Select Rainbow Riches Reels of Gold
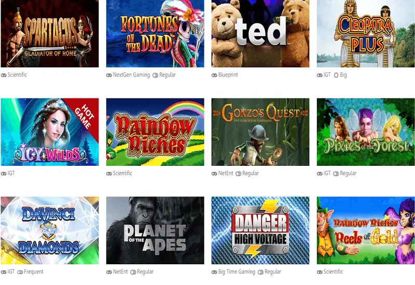415x285 pixels. [366, 230]
